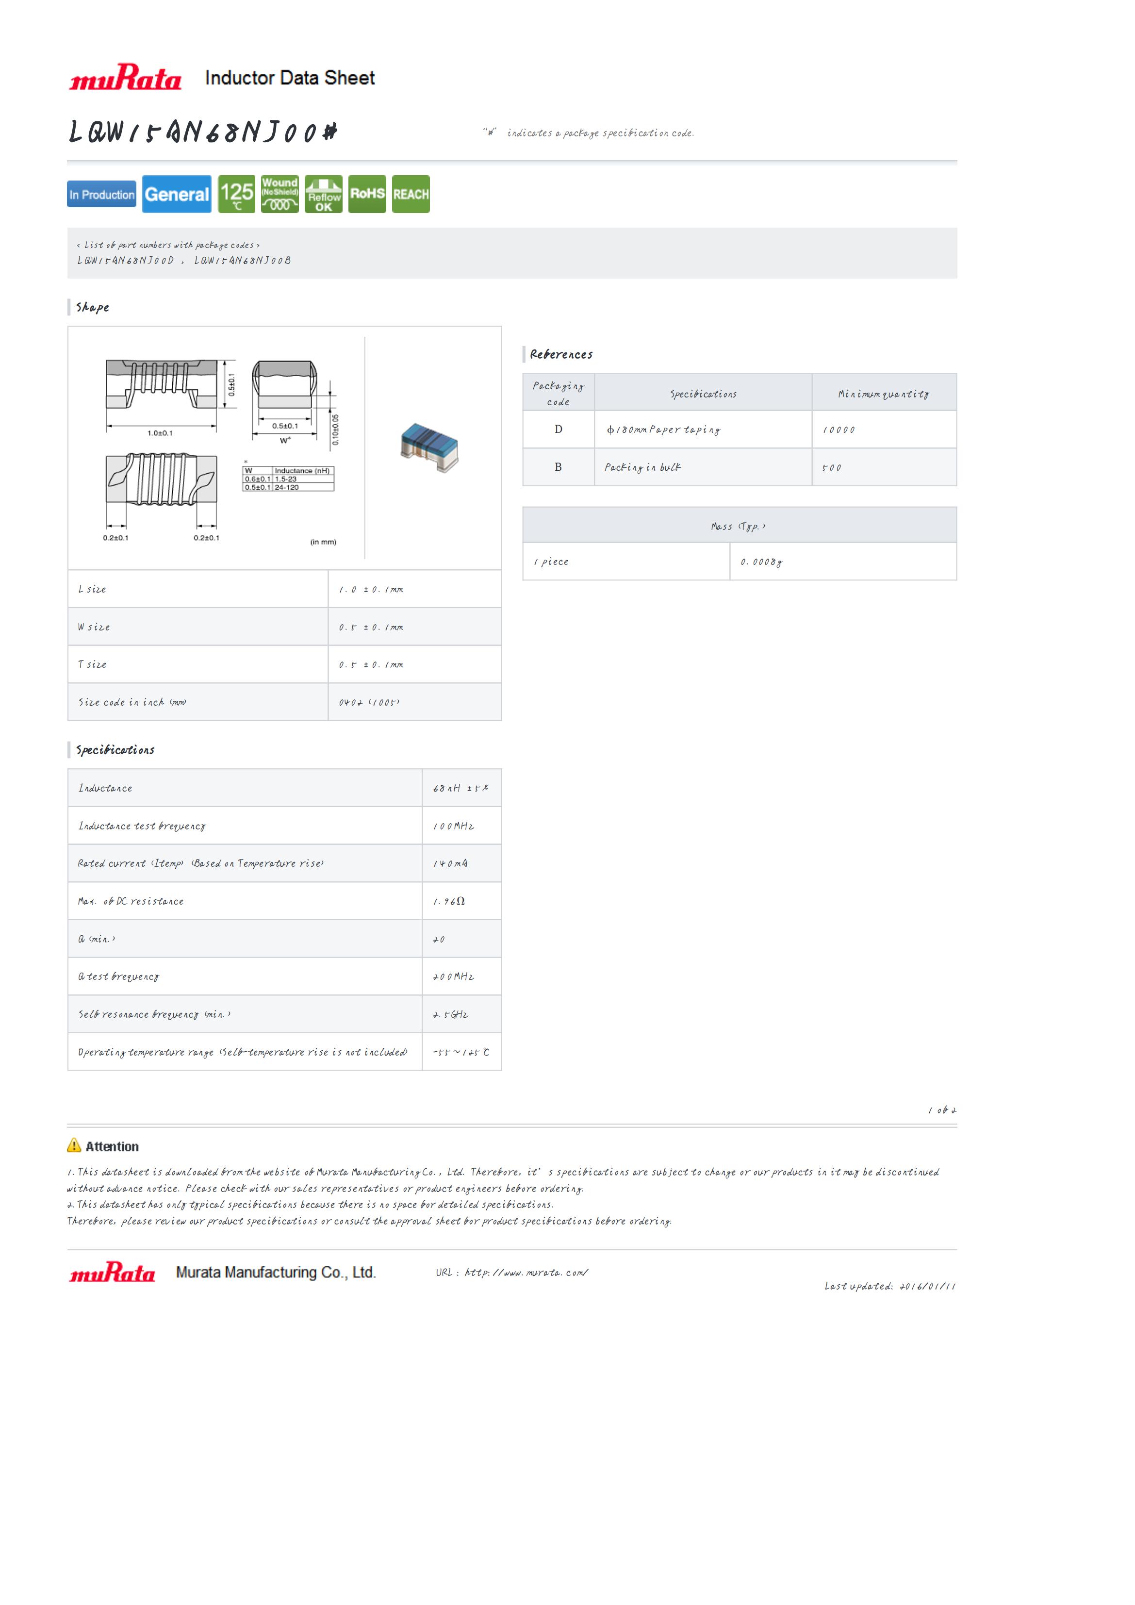Click the RoHS compliance badge
The width and height of the screenshot is (1135, 1605).
pos(367,194)
